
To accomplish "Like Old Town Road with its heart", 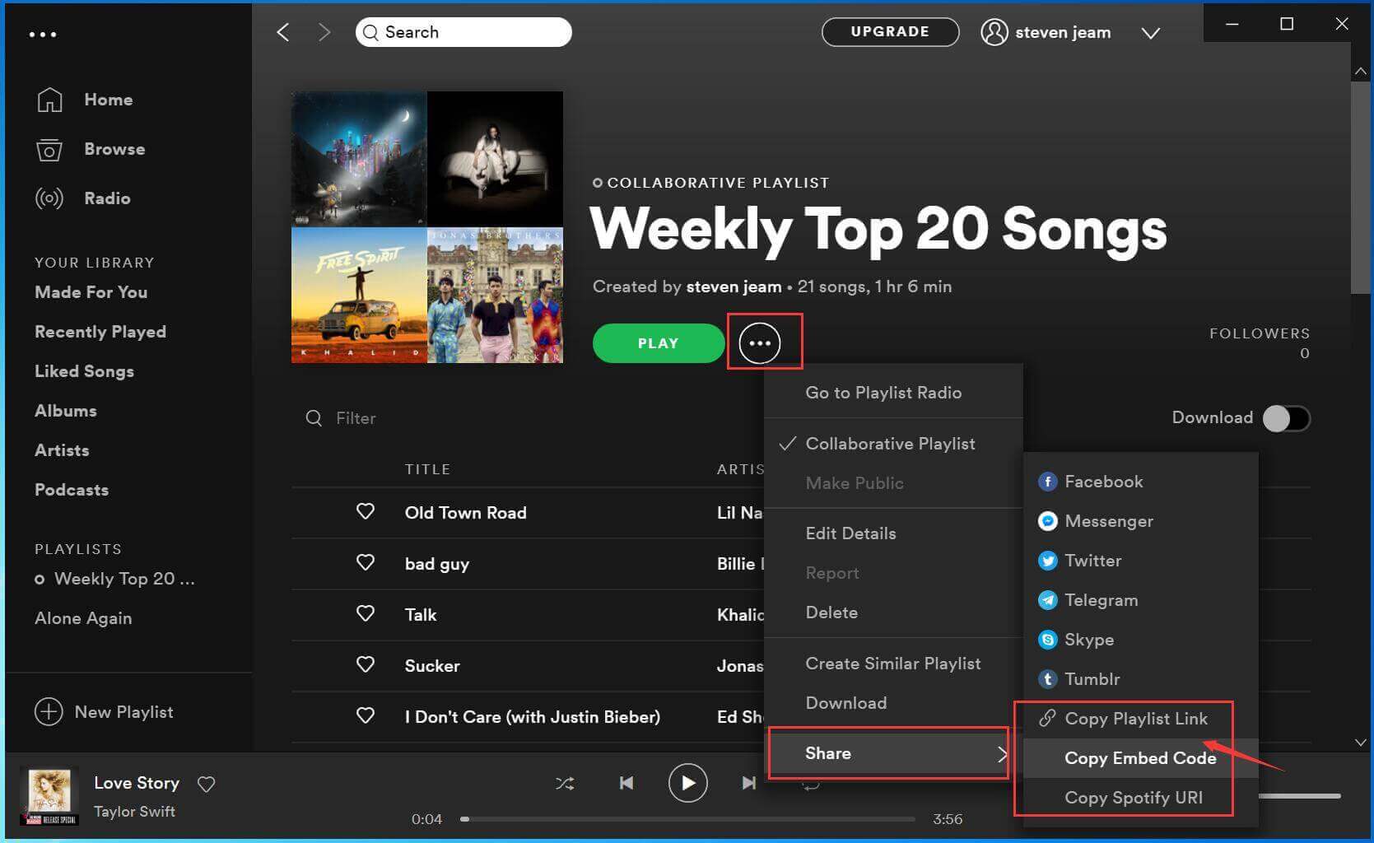I will [x=366, y=512].
